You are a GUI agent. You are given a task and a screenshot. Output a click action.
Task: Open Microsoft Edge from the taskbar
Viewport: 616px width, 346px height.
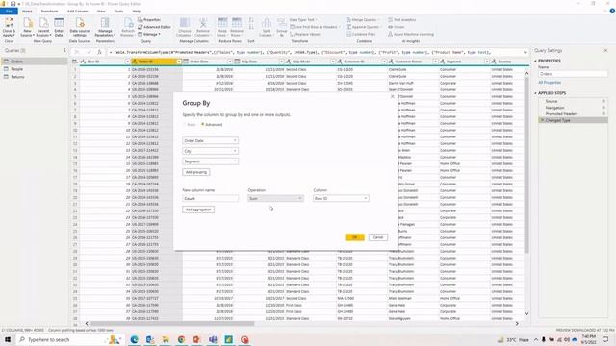(x=135, y=339)
